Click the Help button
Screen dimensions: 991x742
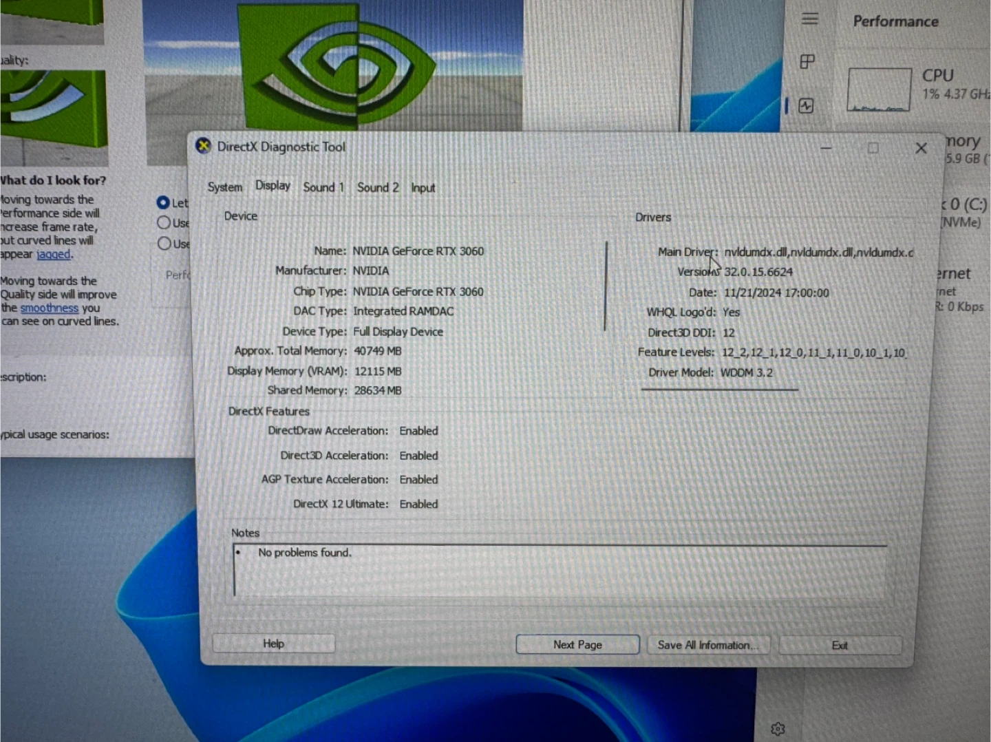point(274,644)
